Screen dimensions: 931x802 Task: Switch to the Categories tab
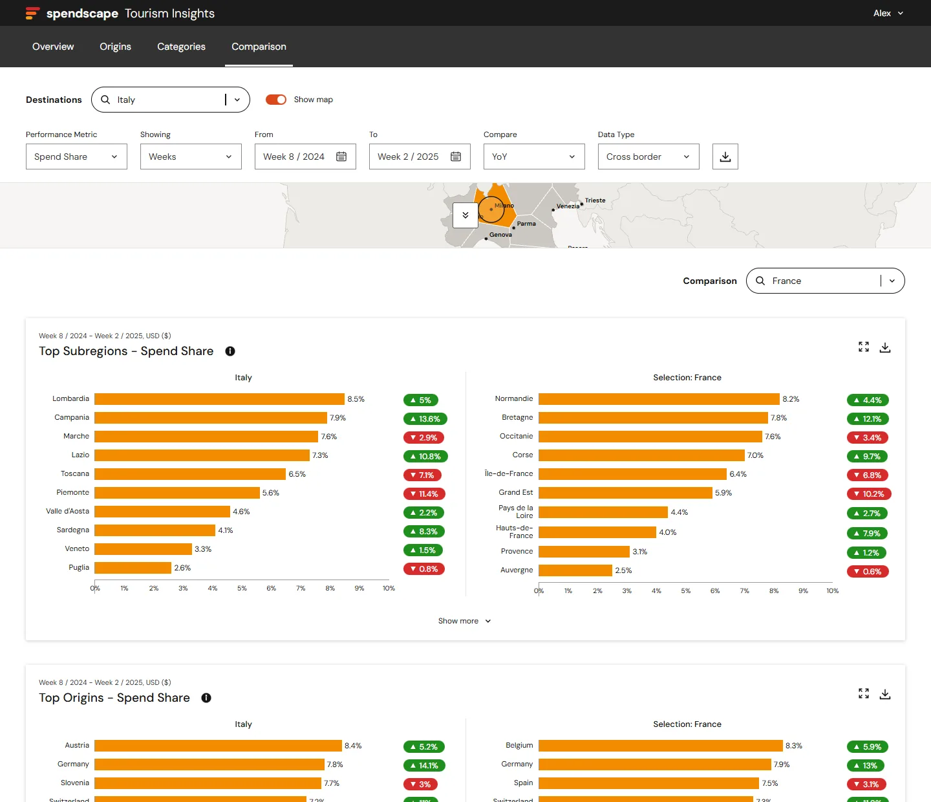[181, 47]
